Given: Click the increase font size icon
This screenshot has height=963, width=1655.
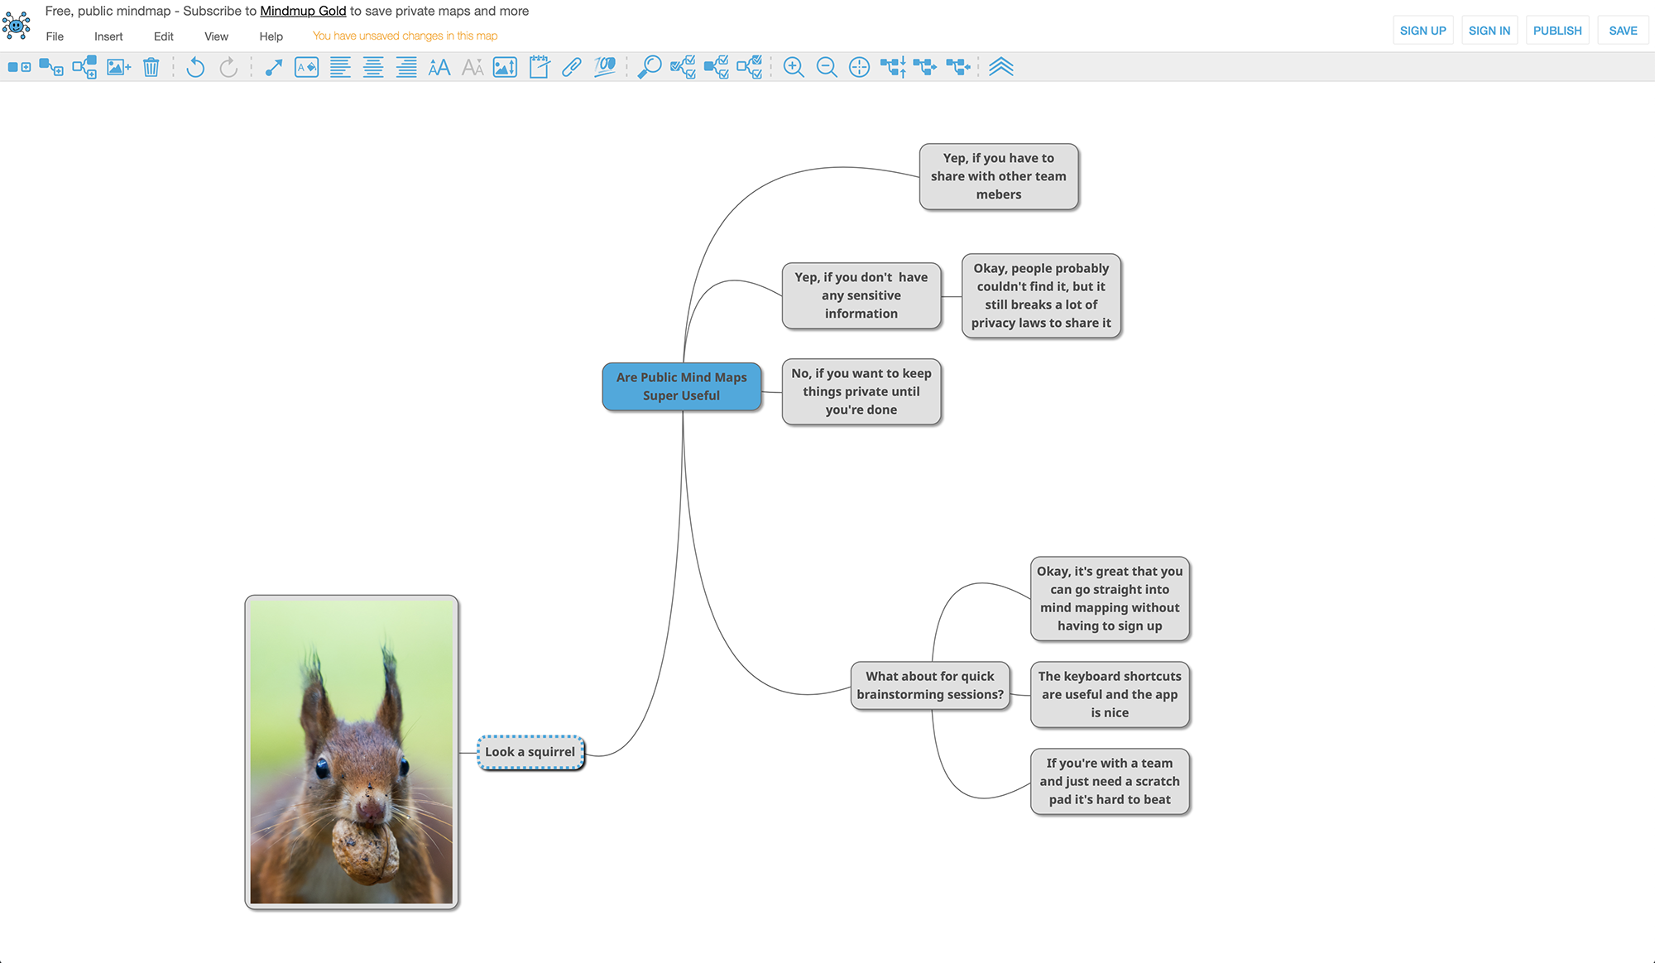Looking at the screenshot, I should click(439, 67).
